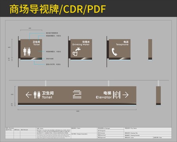Click the Approved cell in the title block
The width and height of the screenshot is (177, 142).
point(111,137)
